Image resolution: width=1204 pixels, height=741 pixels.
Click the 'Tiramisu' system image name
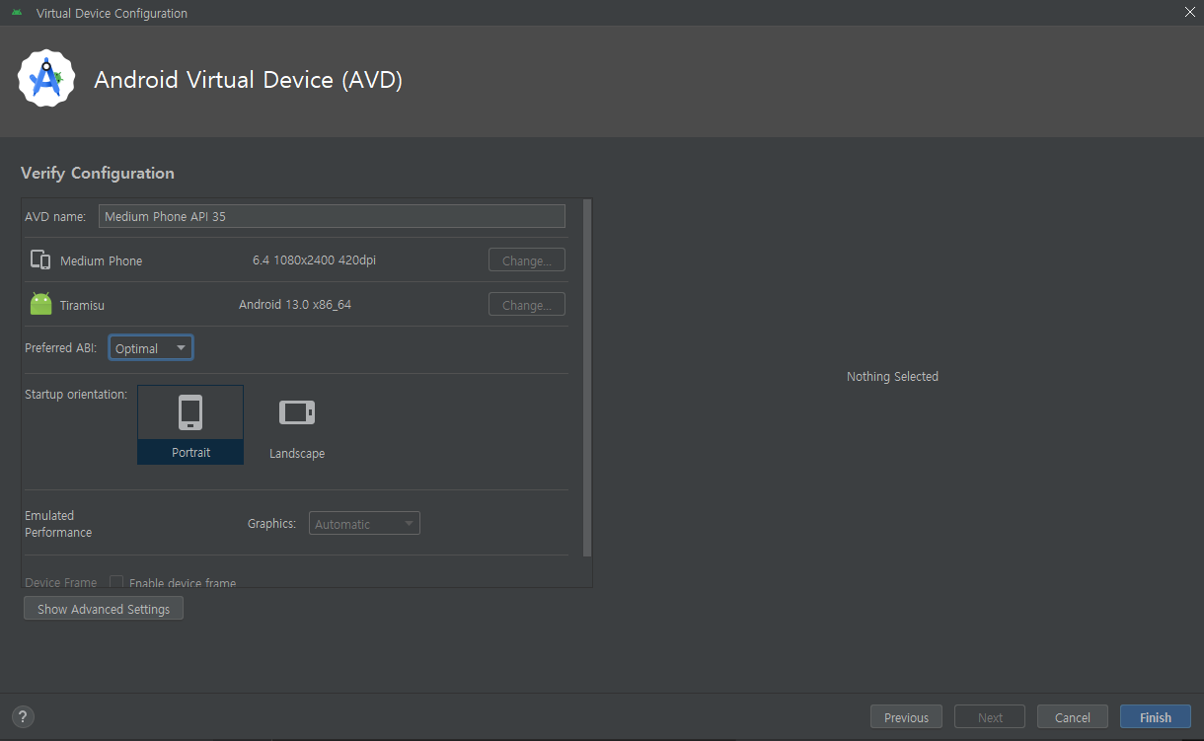[x=82, y=305]
